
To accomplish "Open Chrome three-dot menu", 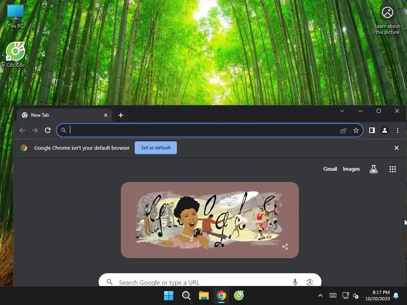I will [x=397, y=130].
